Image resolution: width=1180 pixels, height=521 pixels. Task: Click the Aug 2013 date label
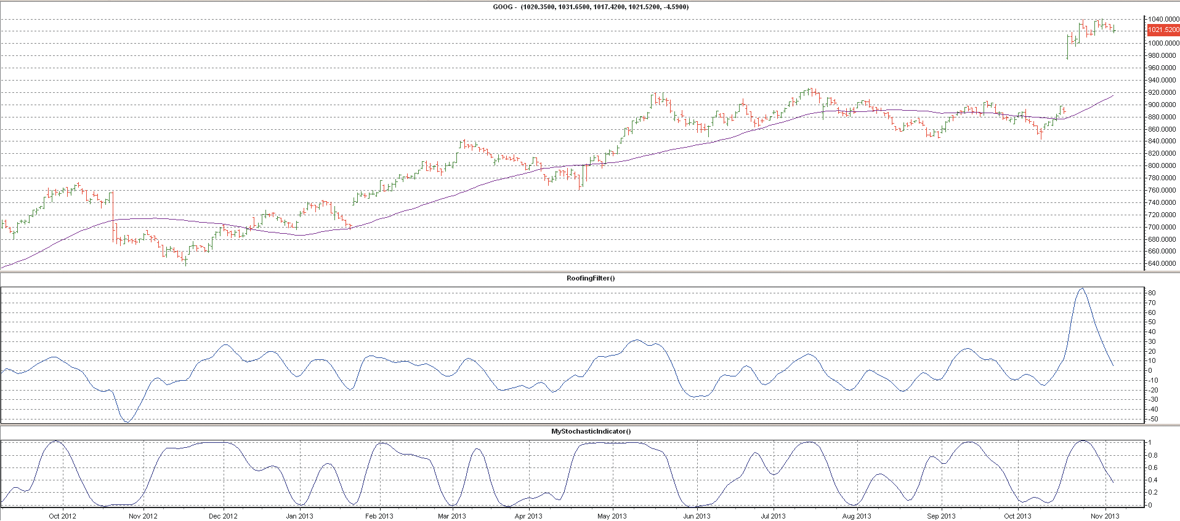857,516
